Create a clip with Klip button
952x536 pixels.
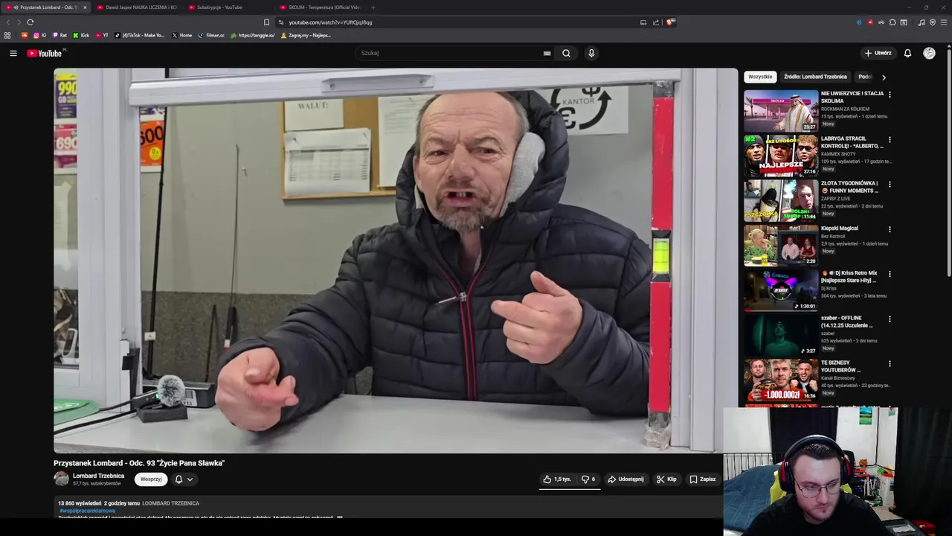tap(666, 479)
